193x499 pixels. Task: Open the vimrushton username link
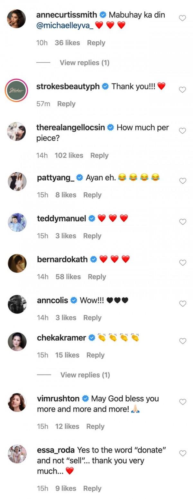[x=58, y=399]
